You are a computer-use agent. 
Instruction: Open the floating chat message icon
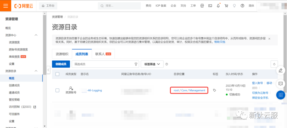[x=281, y=84]
